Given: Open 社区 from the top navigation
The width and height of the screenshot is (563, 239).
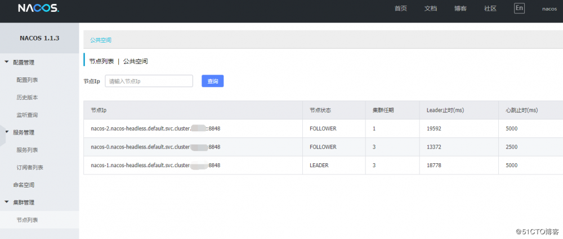Looking at the screenshot, I should point(490,8).
